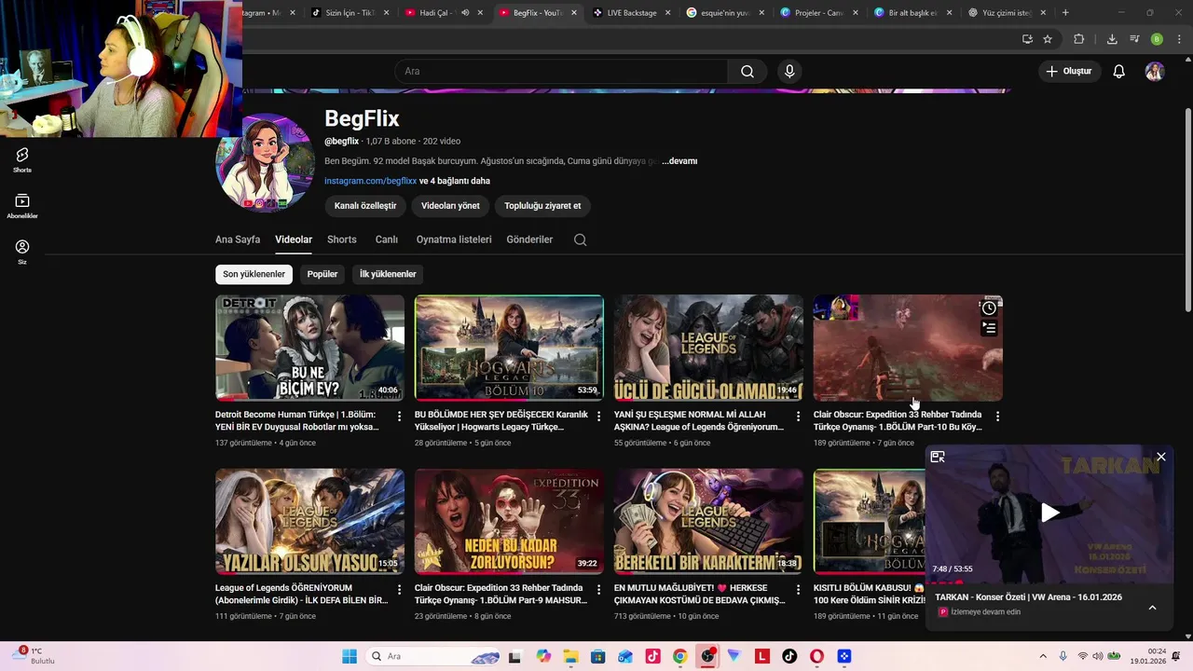
Task: Open options for League of Legends ÖĞRENİYORUM video
Action: (x=399, y=590)
